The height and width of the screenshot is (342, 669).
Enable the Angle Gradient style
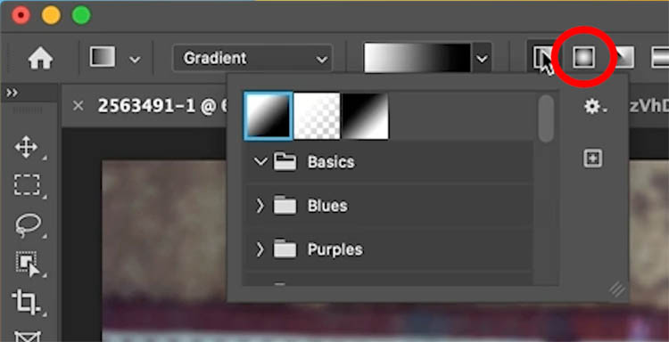[624, 58]
